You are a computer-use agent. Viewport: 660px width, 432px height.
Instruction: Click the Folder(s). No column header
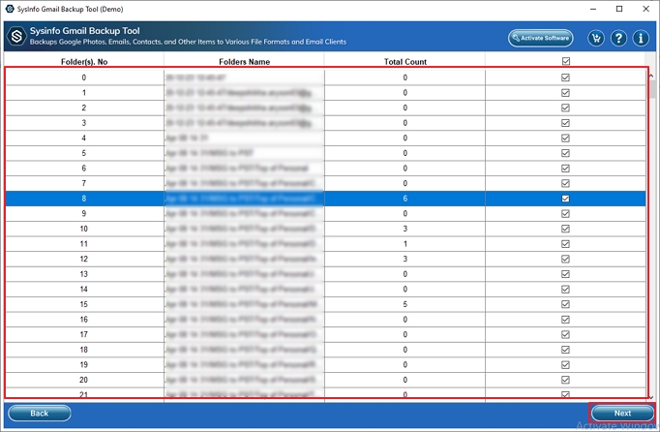point(84,62)
